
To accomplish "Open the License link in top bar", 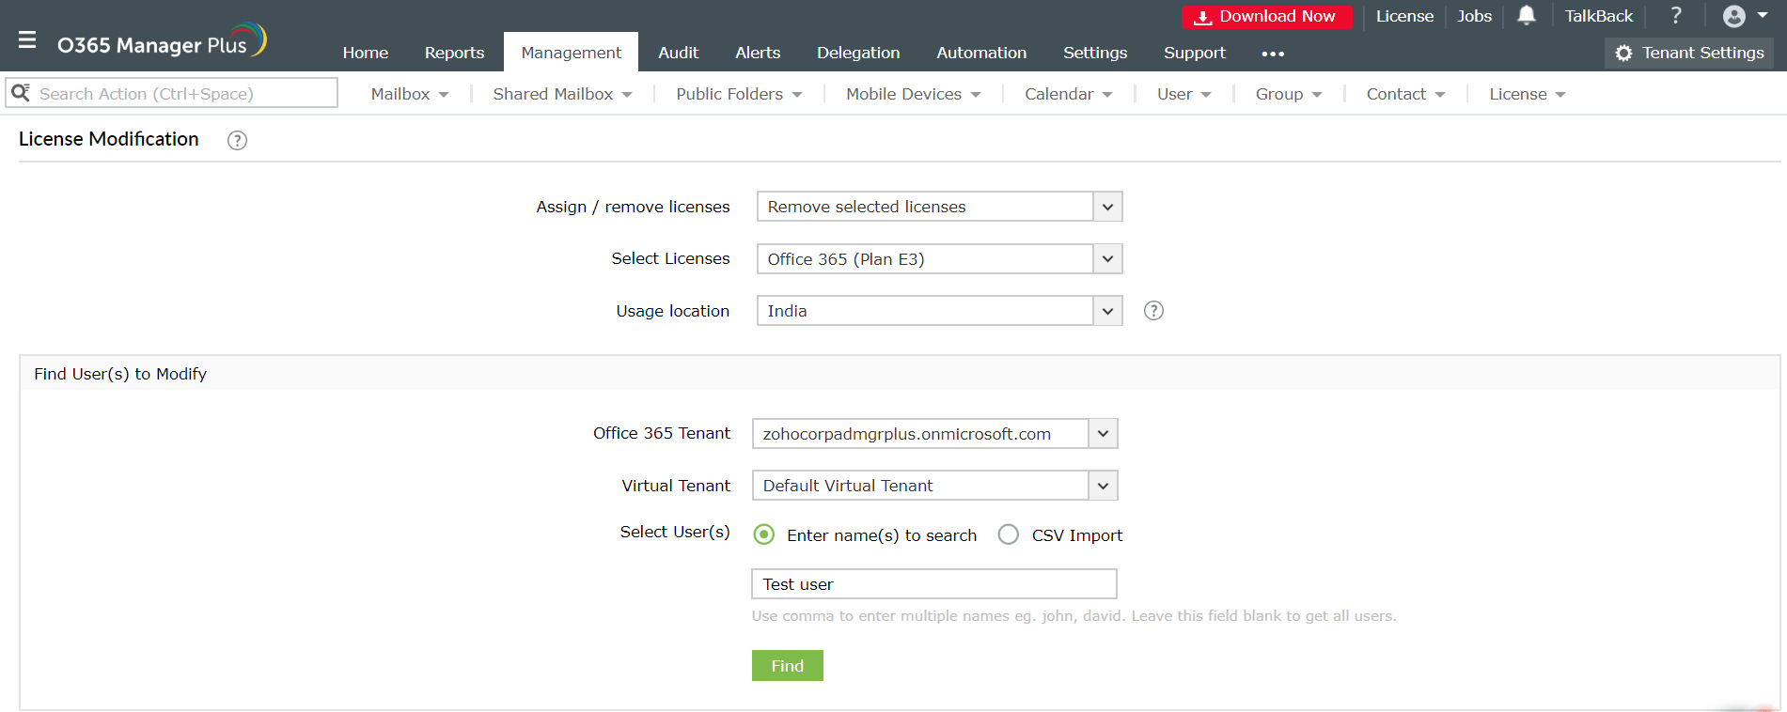I will point(1404,16).
